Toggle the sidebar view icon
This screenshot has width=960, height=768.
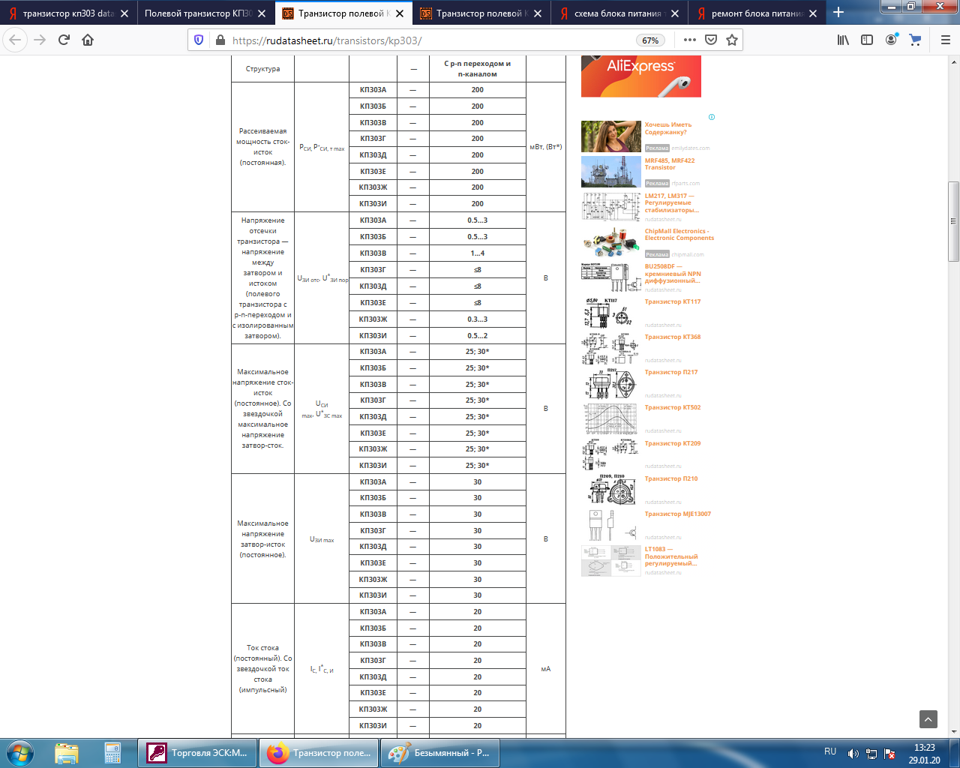867,40
